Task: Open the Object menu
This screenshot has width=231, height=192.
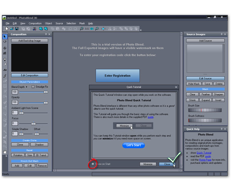Action: [49, 23]
